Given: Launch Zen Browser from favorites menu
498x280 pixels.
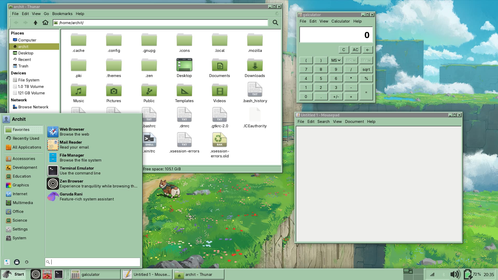Looking at the screenshot, I should [72, 184].
